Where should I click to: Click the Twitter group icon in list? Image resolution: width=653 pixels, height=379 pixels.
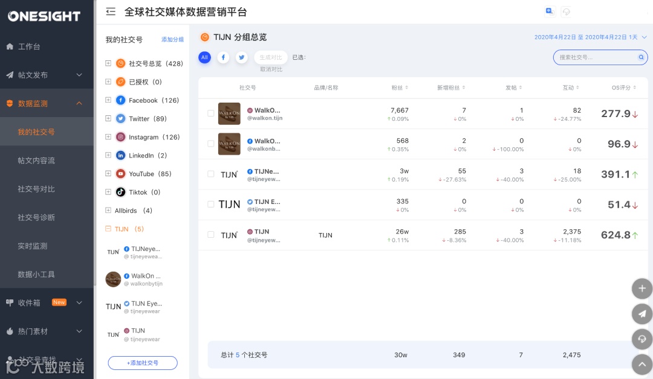coord(120,118)
